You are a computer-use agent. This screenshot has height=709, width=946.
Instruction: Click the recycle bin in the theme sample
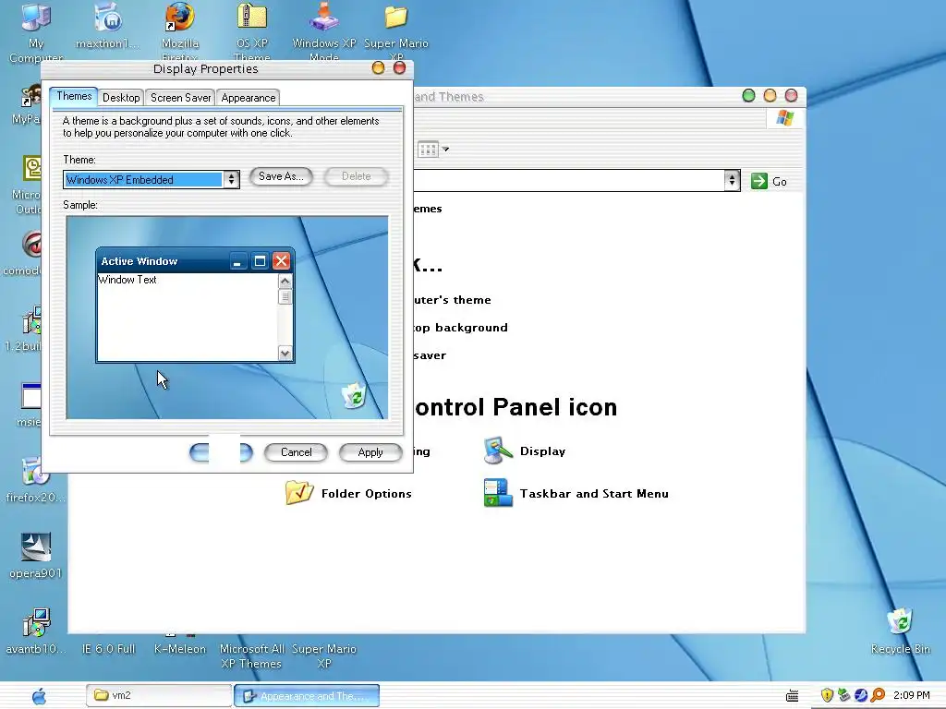354,395
